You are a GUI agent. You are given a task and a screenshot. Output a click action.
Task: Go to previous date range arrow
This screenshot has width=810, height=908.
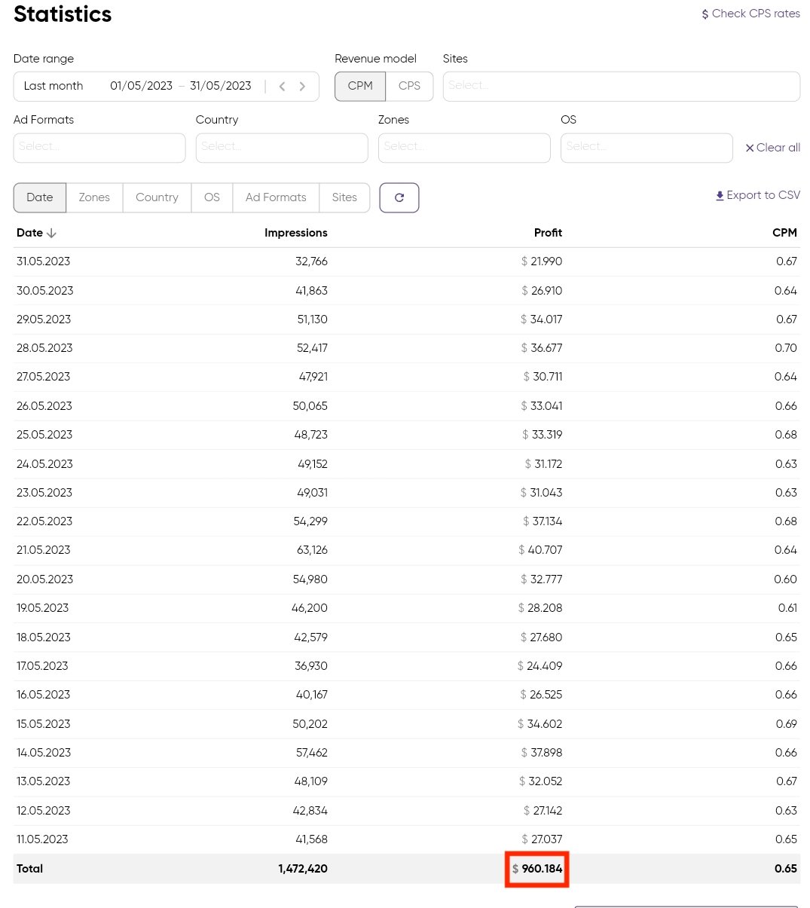tap(282, 87)
